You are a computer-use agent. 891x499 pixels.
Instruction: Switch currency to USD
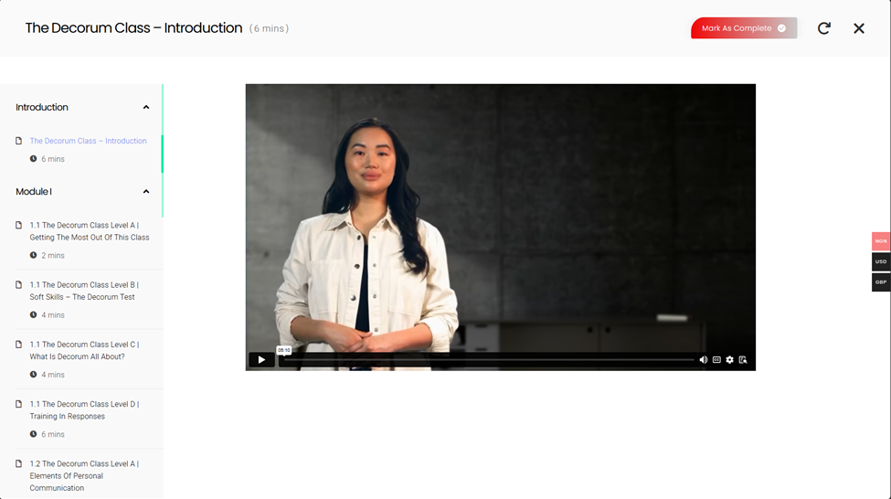coord(881,261)
